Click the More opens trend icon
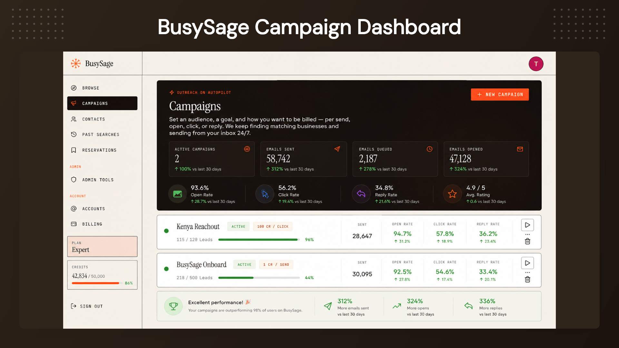619x348 pixels. (x=397, y=306)
